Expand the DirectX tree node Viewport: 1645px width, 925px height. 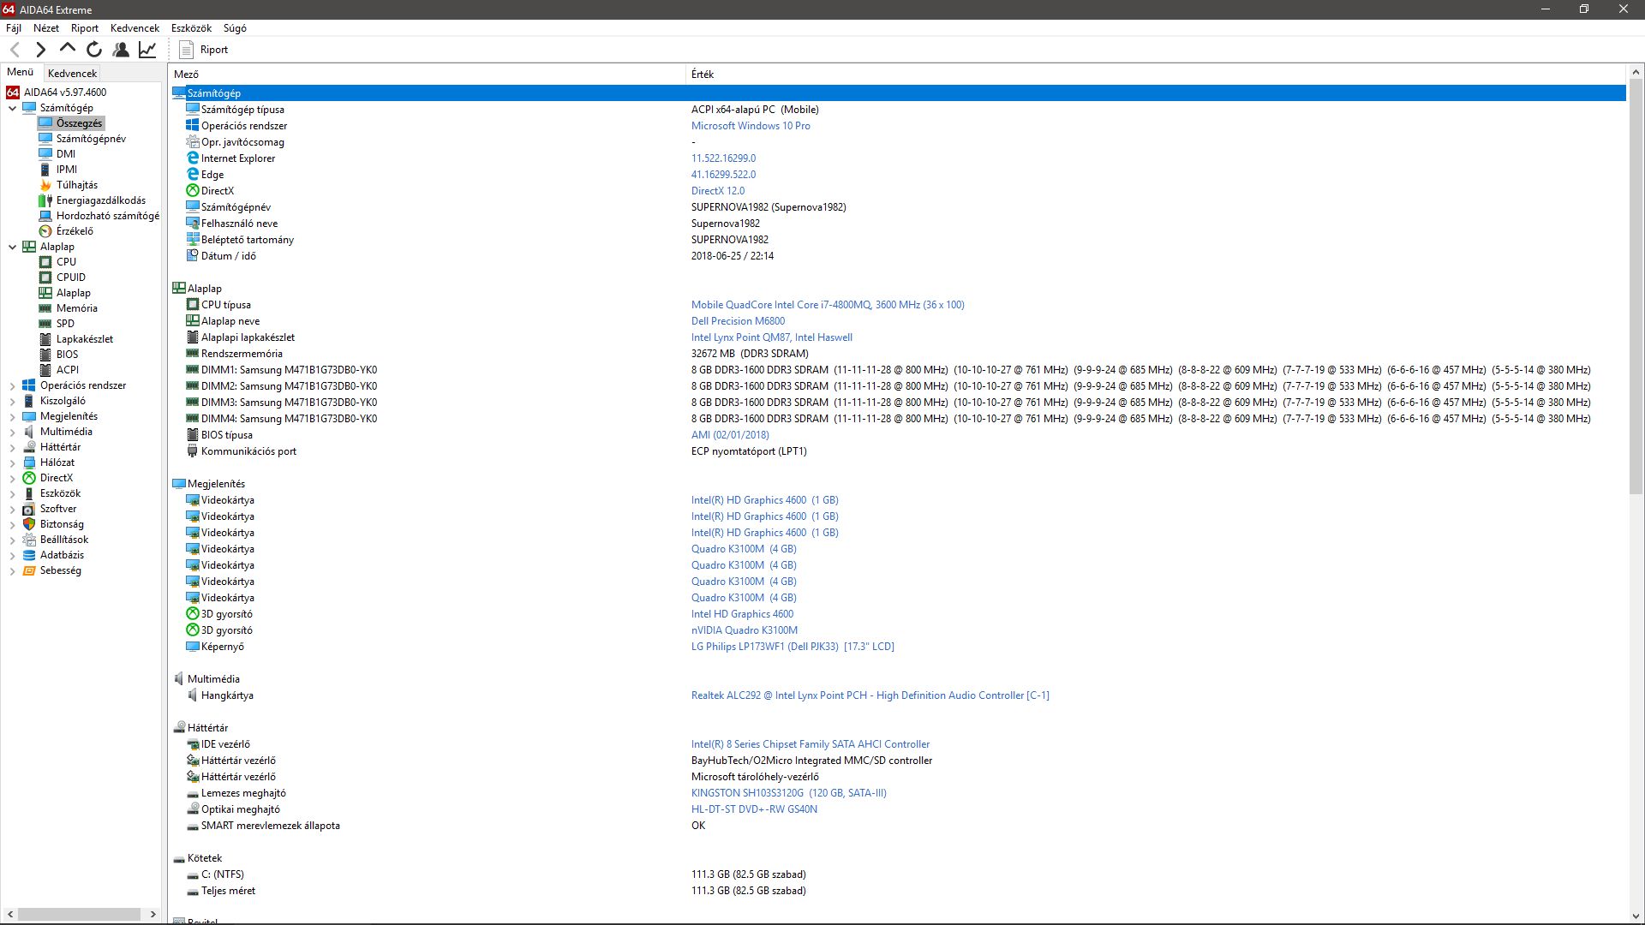(x=12, y=478)
